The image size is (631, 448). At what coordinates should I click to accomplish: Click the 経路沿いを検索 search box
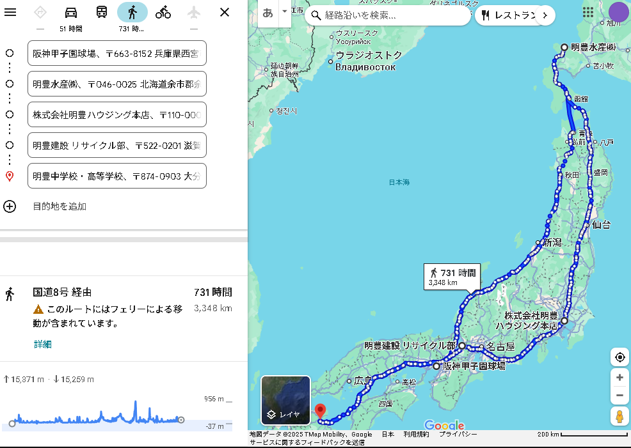click(x=388, y=15)
